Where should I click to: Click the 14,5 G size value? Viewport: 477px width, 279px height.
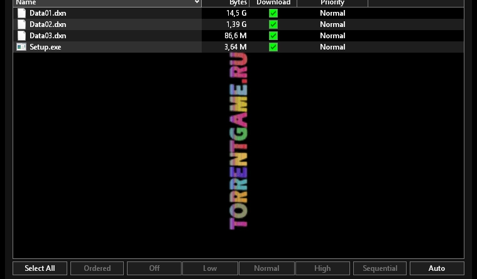[x=236, y=13]
